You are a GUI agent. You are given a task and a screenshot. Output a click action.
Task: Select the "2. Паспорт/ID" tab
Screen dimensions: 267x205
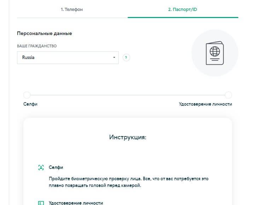182,9
